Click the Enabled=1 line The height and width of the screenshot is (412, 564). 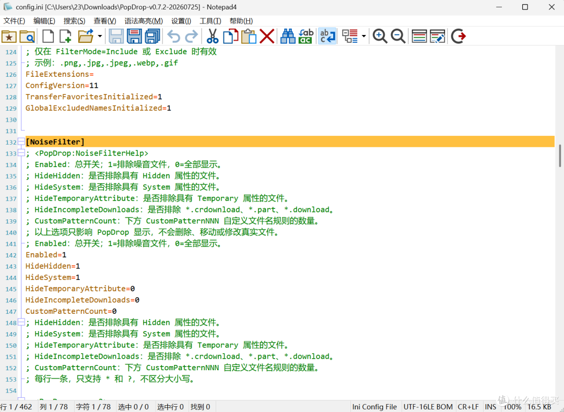[46, 255]
